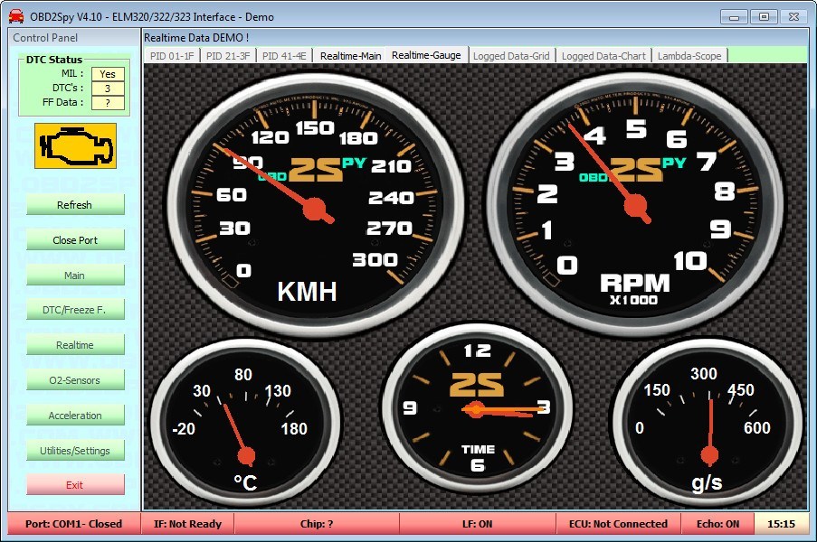
Task: Open Utilities/Settings
Action: coord(76,451)
